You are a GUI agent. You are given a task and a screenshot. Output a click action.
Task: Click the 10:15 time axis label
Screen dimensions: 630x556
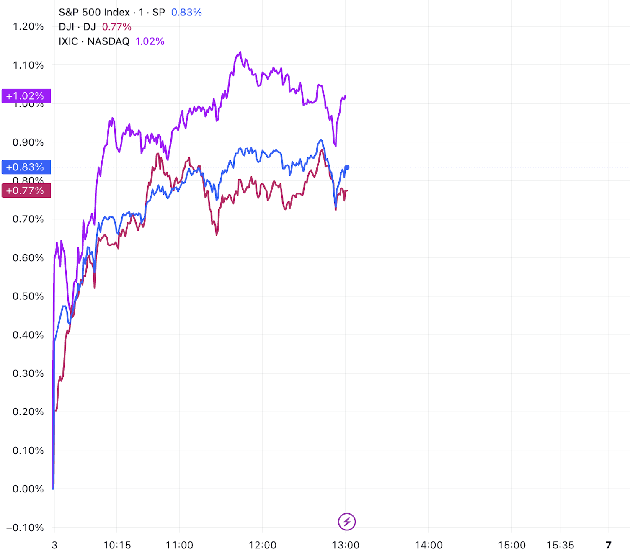(x=117, y=545)
